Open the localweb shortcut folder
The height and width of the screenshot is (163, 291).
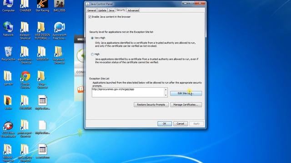59,55
